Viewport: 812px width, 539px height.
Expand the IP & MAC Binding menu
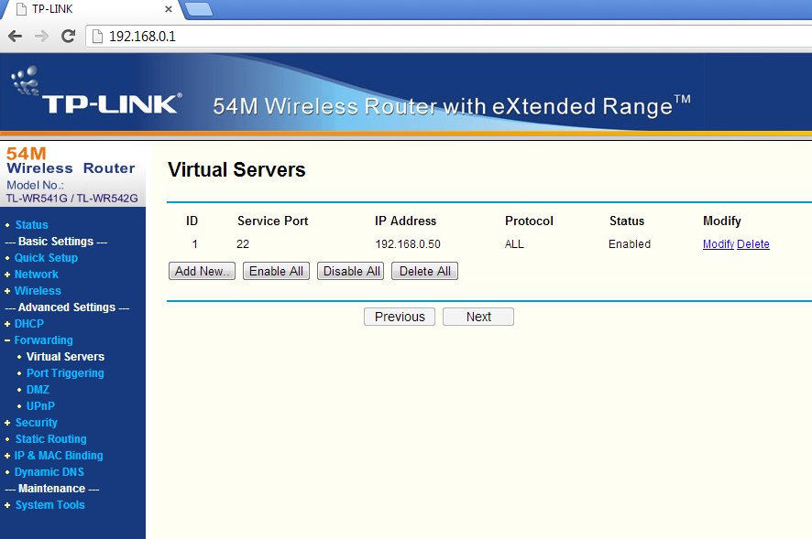coord(59,456)
